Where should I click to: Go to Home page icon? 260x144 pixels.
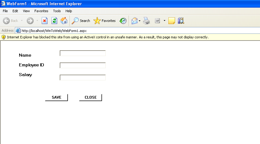pos(64,21)
